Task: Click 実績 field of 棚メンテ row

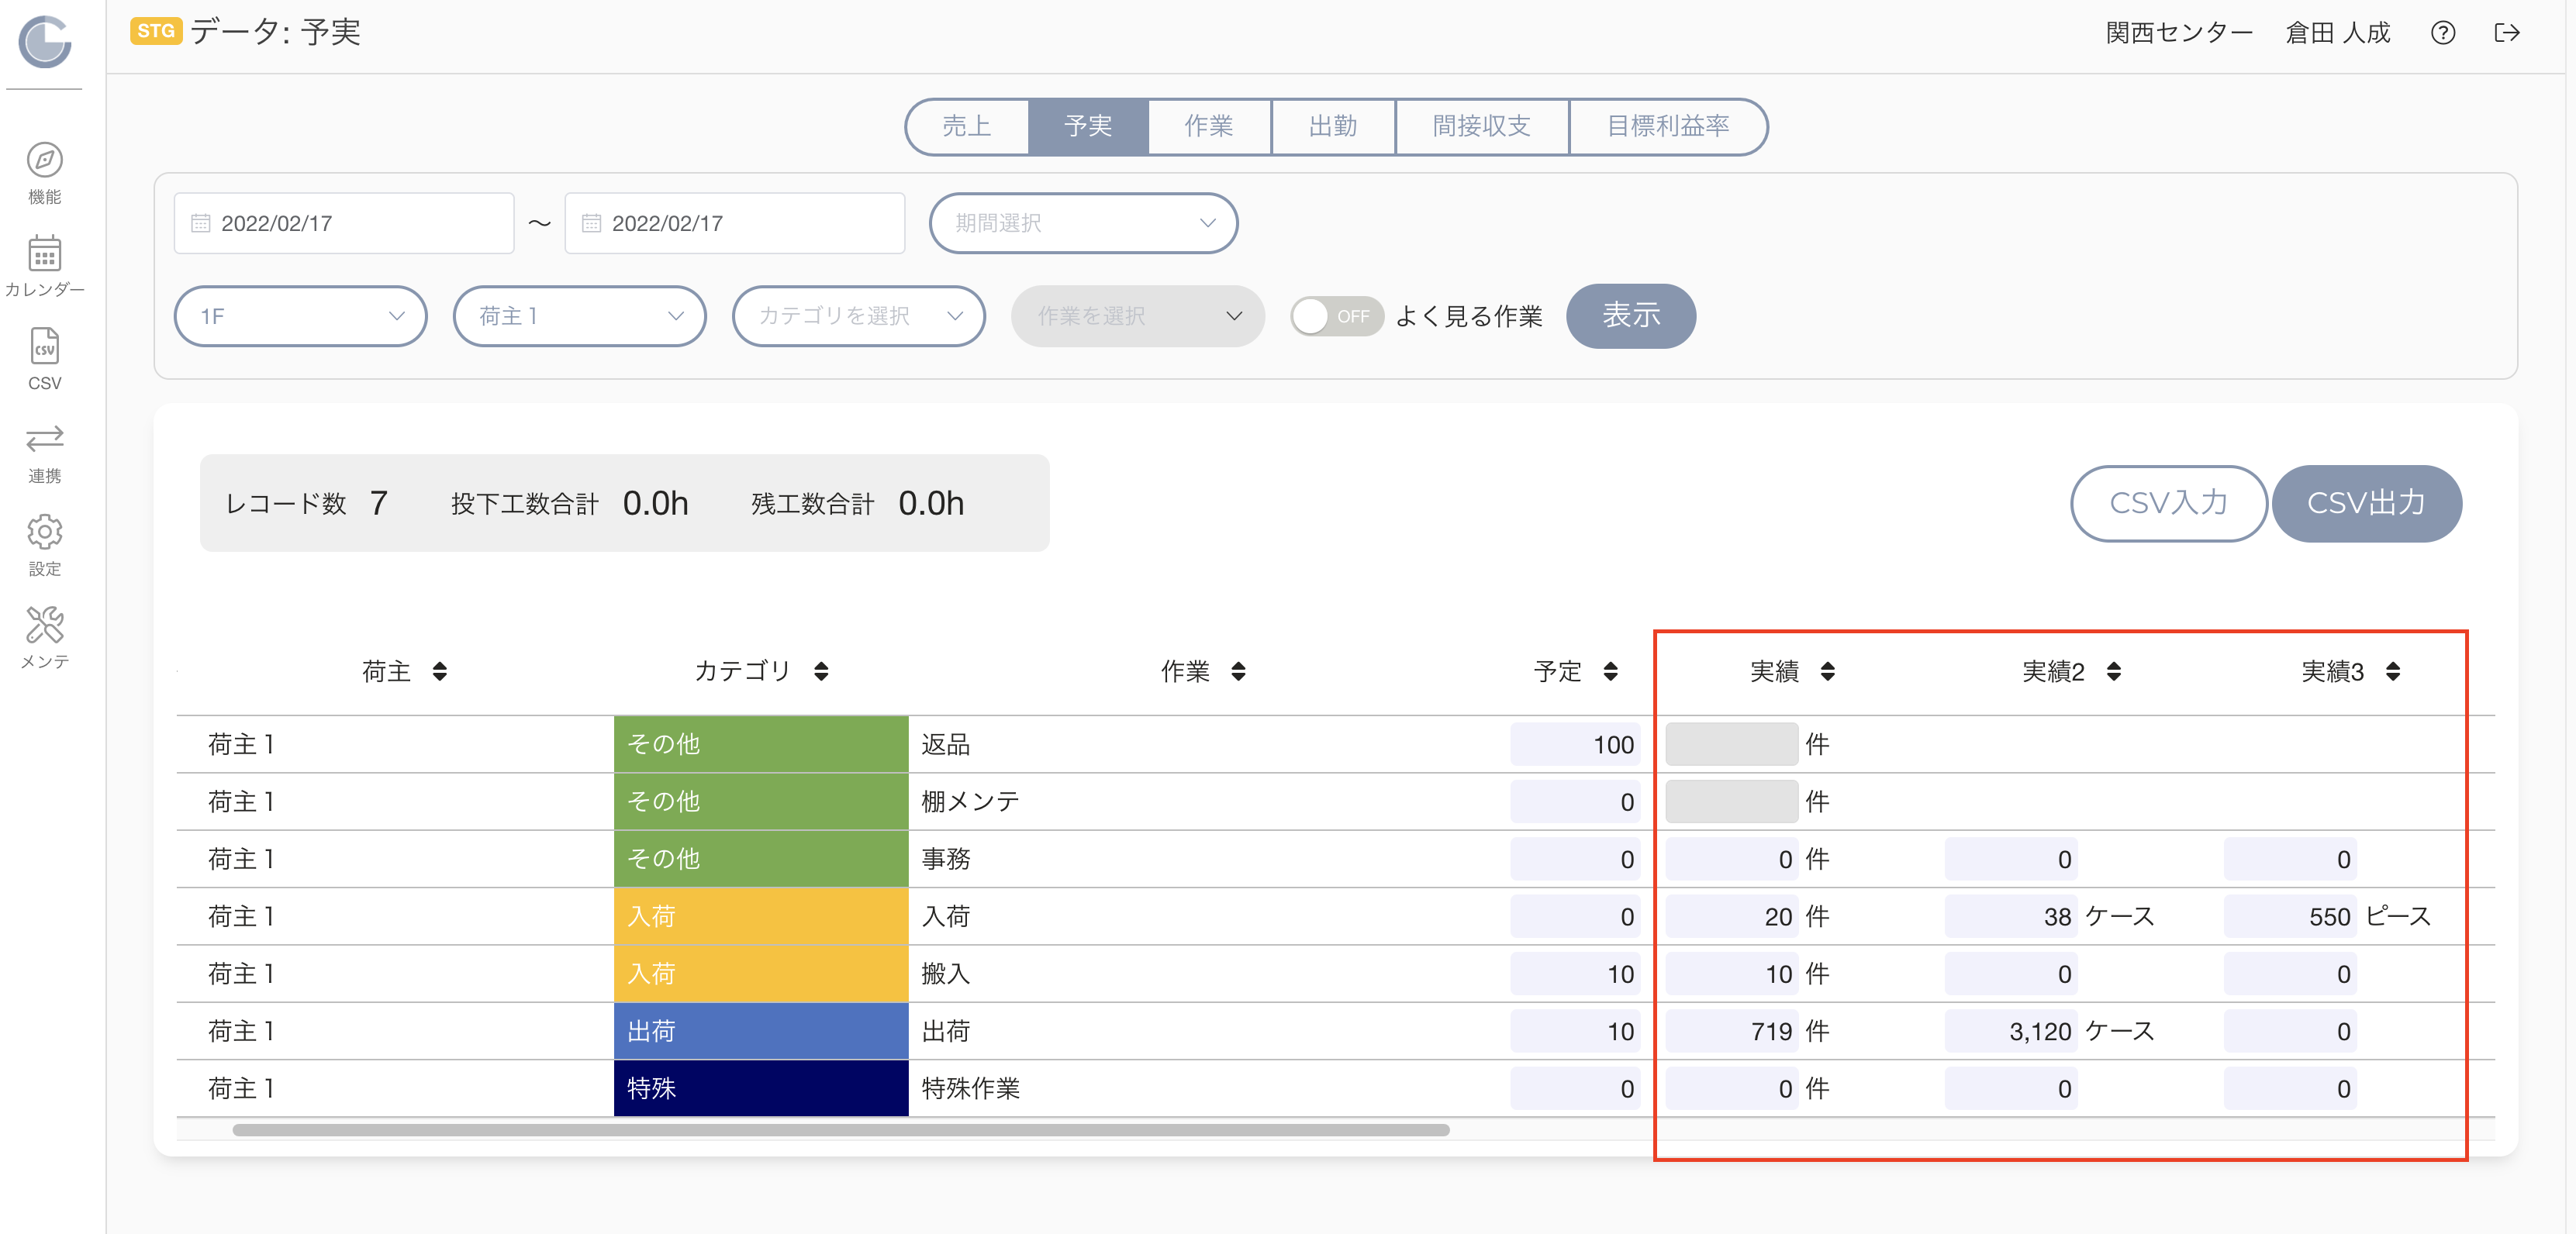Action: click(1732, 801)
